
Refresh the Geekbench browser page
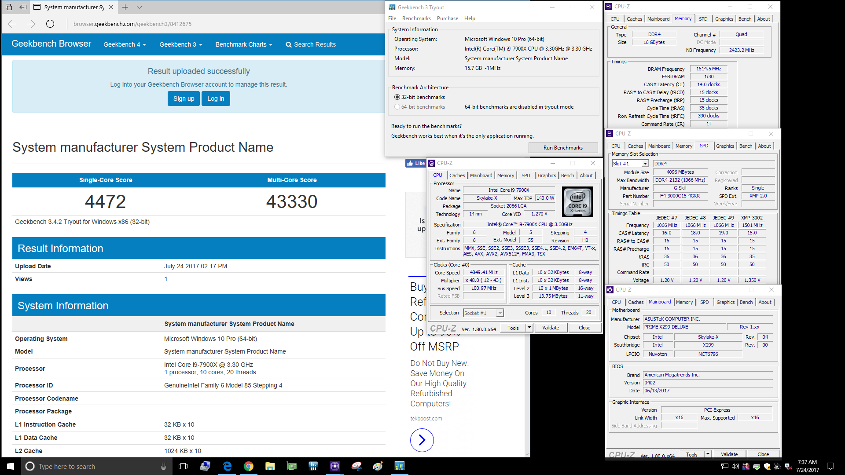click(50, 24)
